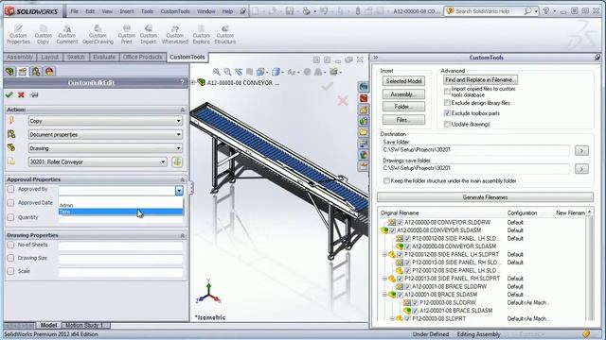Open the Custom Structure tool
The height and width of the screenshot is (340, 606).
point(225,34)
